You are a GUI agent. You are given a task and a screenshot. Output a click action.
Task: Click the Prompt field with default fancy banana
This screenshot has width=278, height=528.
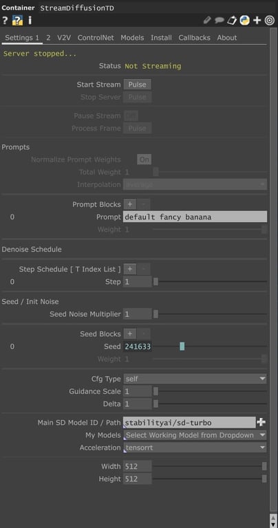click(x=195, y=217)
